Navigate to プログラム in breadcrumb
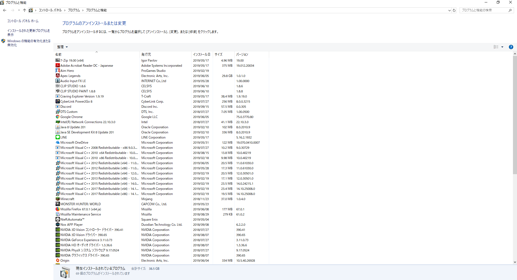The height and width of the screenshot is (280, 517). [74, 10]
